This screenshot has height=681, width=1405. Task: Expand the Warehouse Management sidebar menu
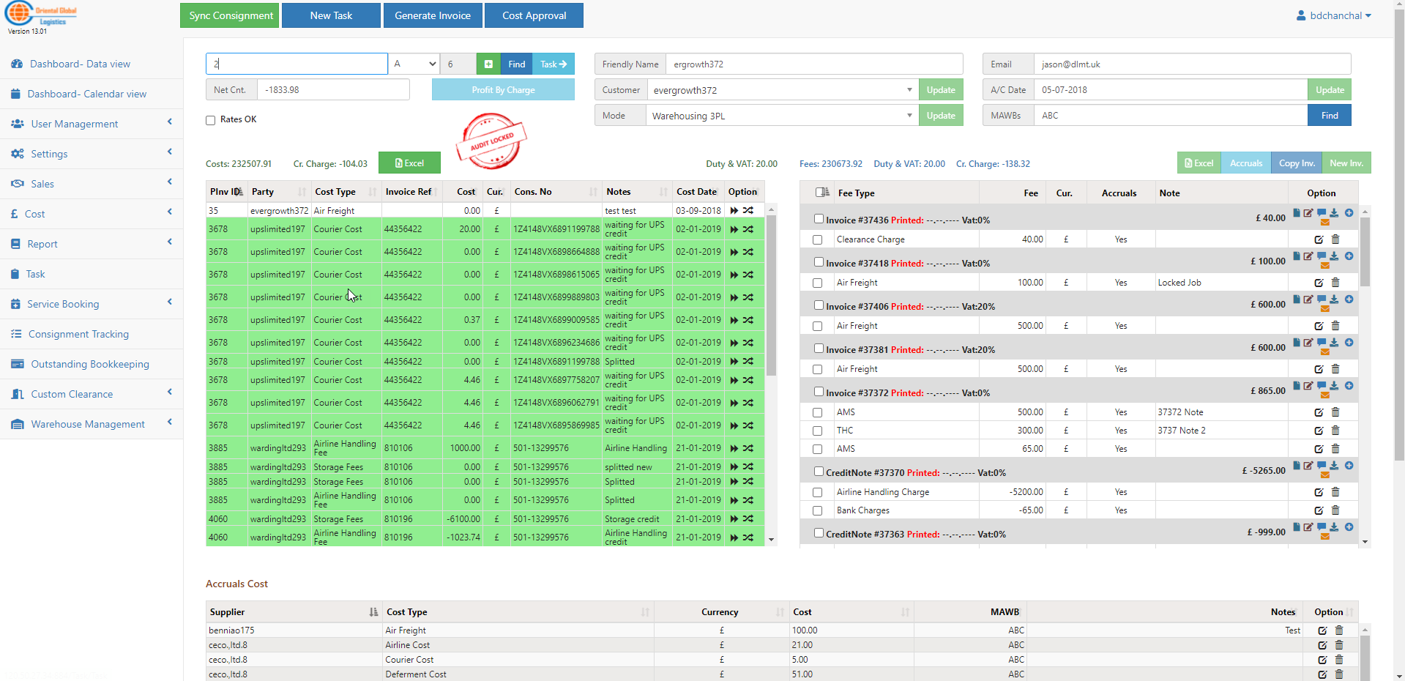88,424
